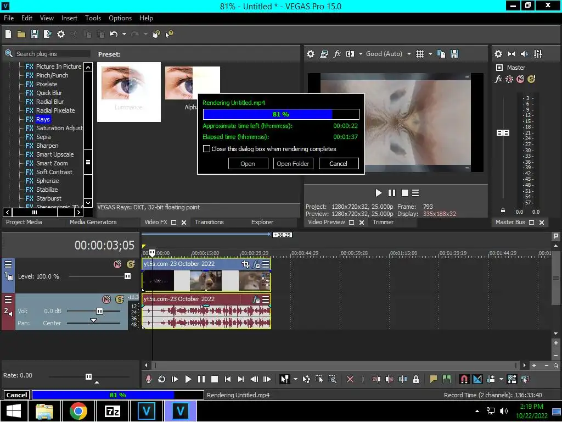Expand the Split Screen View dropdown arrow
This screenshot has height=422, width=562.
click(360, 54)
